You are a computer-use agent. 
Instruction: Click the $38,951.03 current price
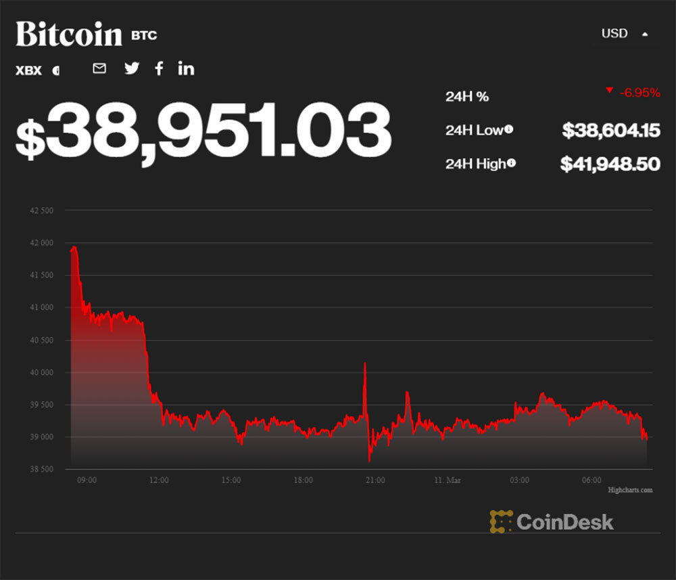point(203,131)
